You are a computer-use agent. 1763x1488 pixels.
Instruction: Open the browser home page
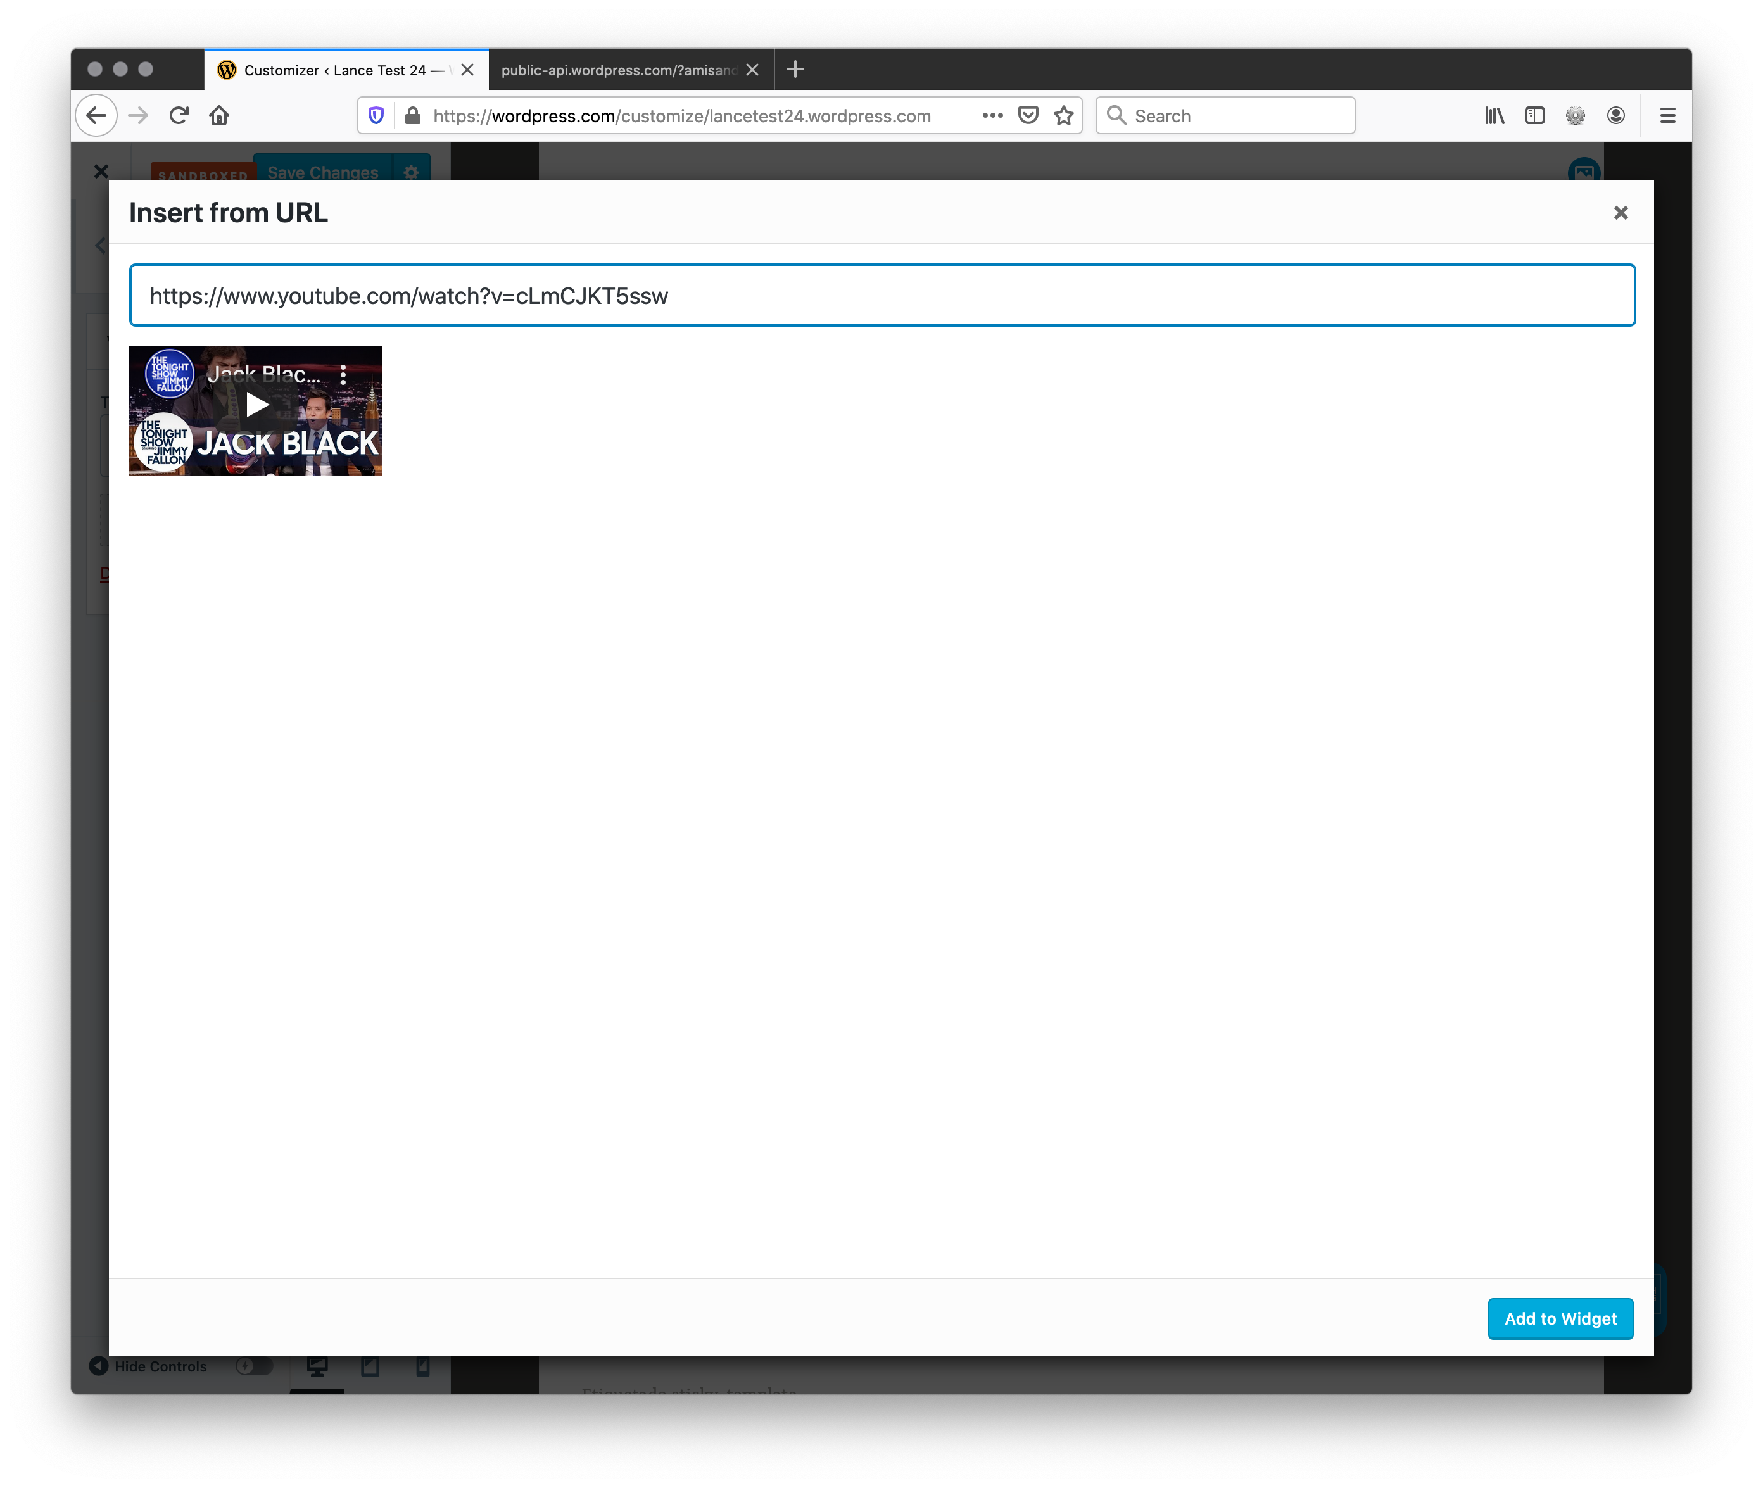[x=219, y=116]
